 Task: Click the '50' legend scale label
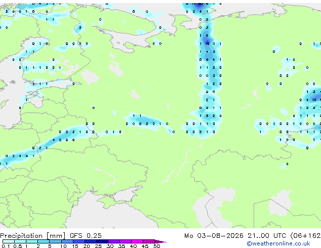coord(156,246)
